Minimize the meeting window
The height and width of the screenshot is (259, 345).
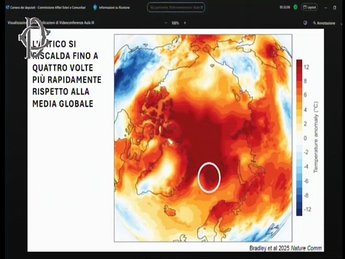tap(326, 8)
